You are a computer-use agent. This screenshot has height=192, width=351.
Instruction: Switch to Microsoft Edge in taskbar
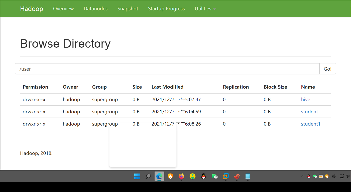[159, 177]
